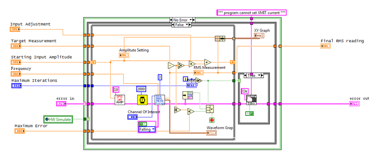Click the TF boolean above Falling

142,123
